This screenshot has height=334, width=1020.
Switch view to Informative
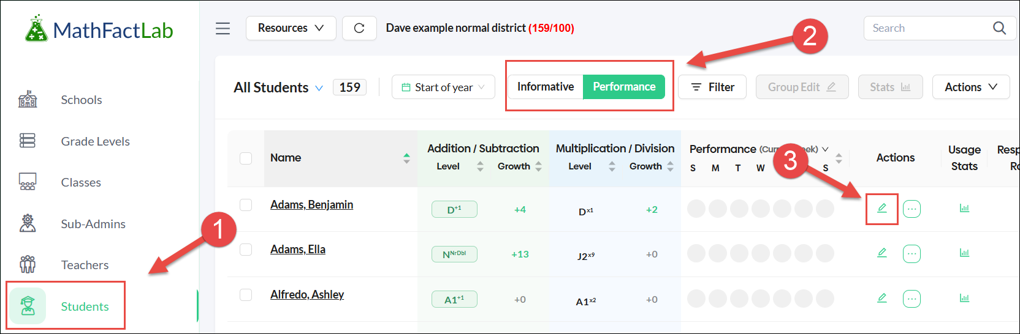pyautogui.click(x=546, y=87)
